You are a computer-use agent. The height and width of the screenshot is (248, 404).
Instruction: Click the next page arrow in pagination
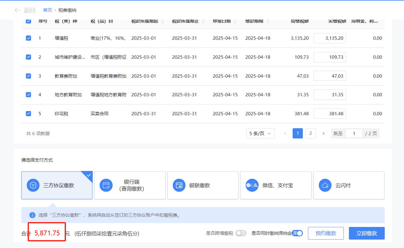[x=323, y=133]
